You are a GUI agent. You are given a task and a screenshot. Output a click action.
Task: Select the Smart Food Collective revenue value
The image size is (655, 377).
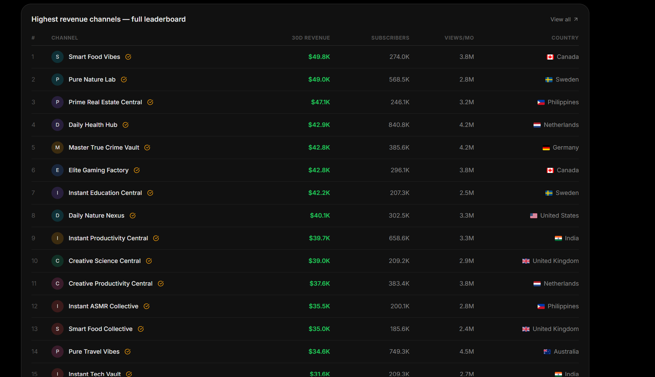pos(319,329)
